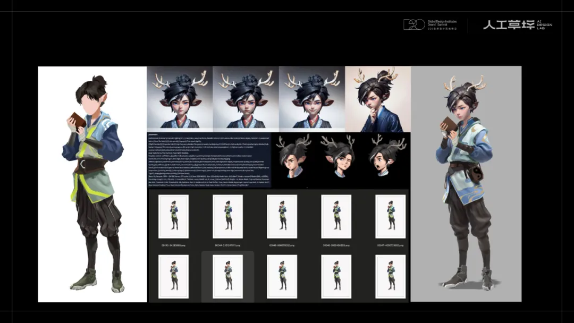Open the thumbnail for file 00046
574x323 pixels.
[x=336, y=217]
